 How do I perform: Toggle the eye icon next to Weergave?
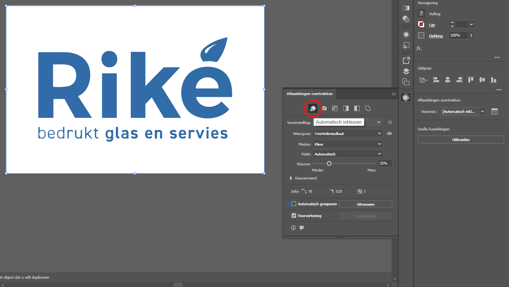(x=389, y=134)
